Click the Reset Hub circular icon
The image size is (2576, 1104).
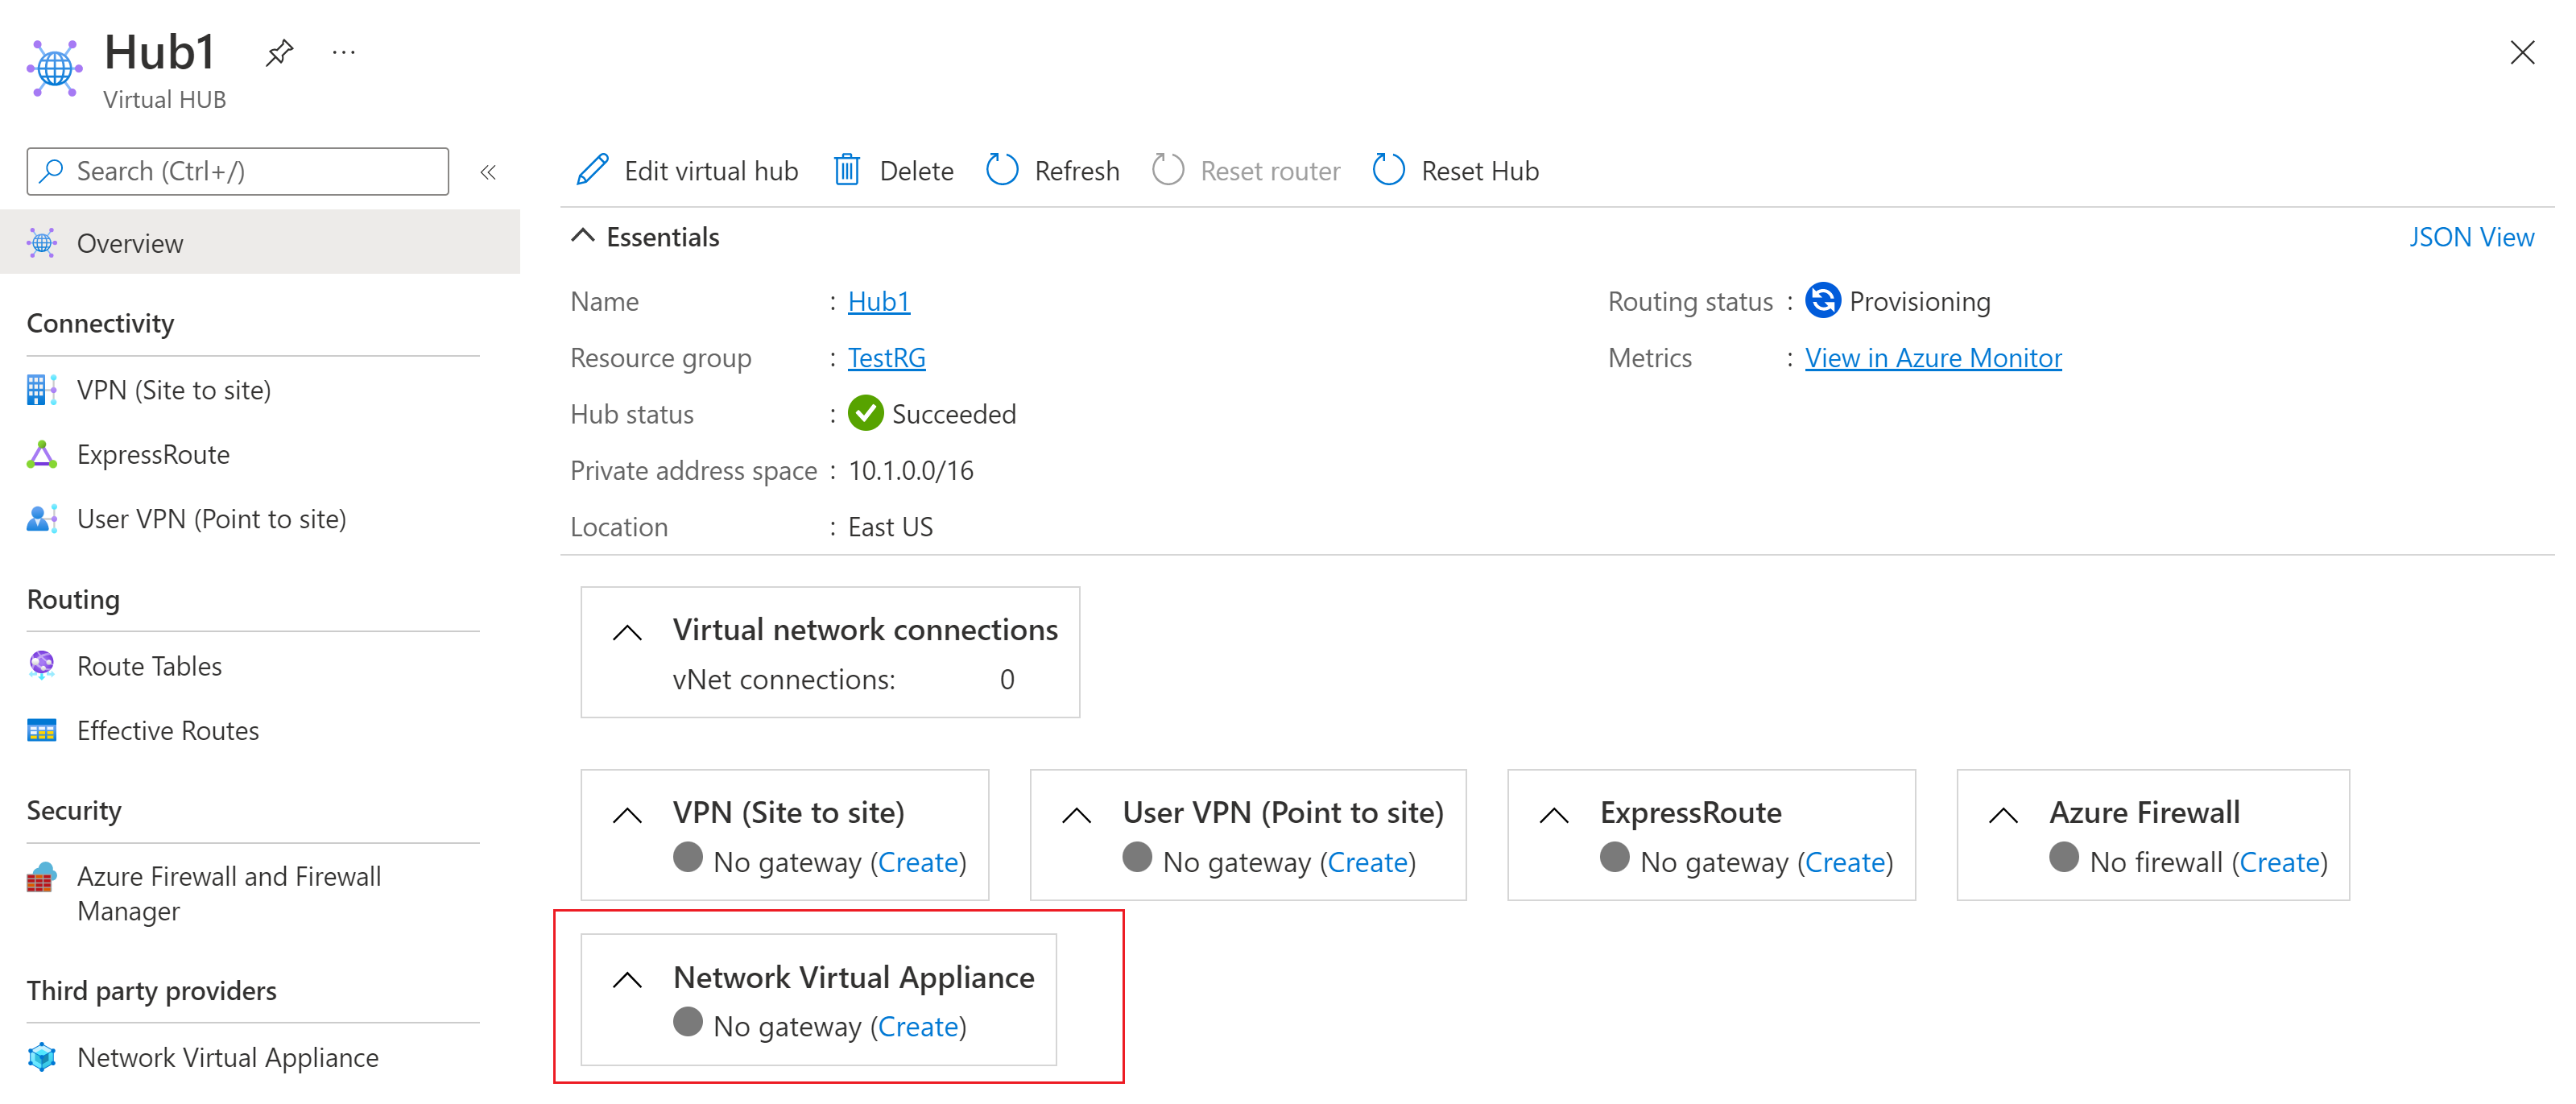coord(1389,170)
